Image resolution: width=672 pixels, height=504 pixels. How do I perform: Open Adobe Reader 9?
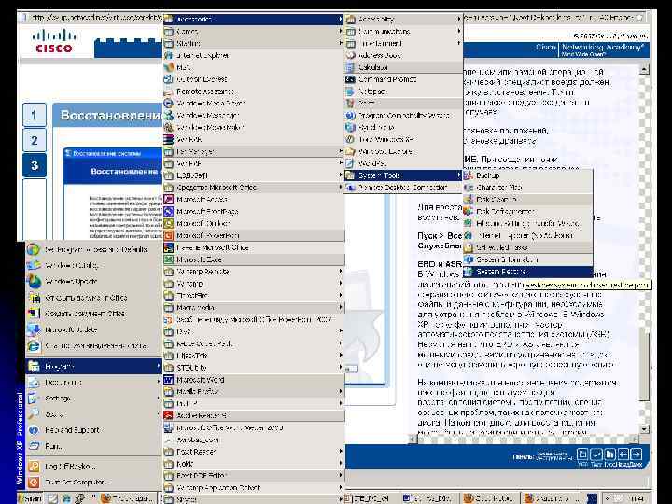[x=254, y=415]
